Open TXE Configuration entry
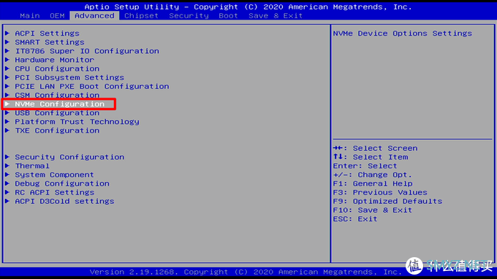The width and height of the screenshot is (497, 279). [x=57, y=130]
